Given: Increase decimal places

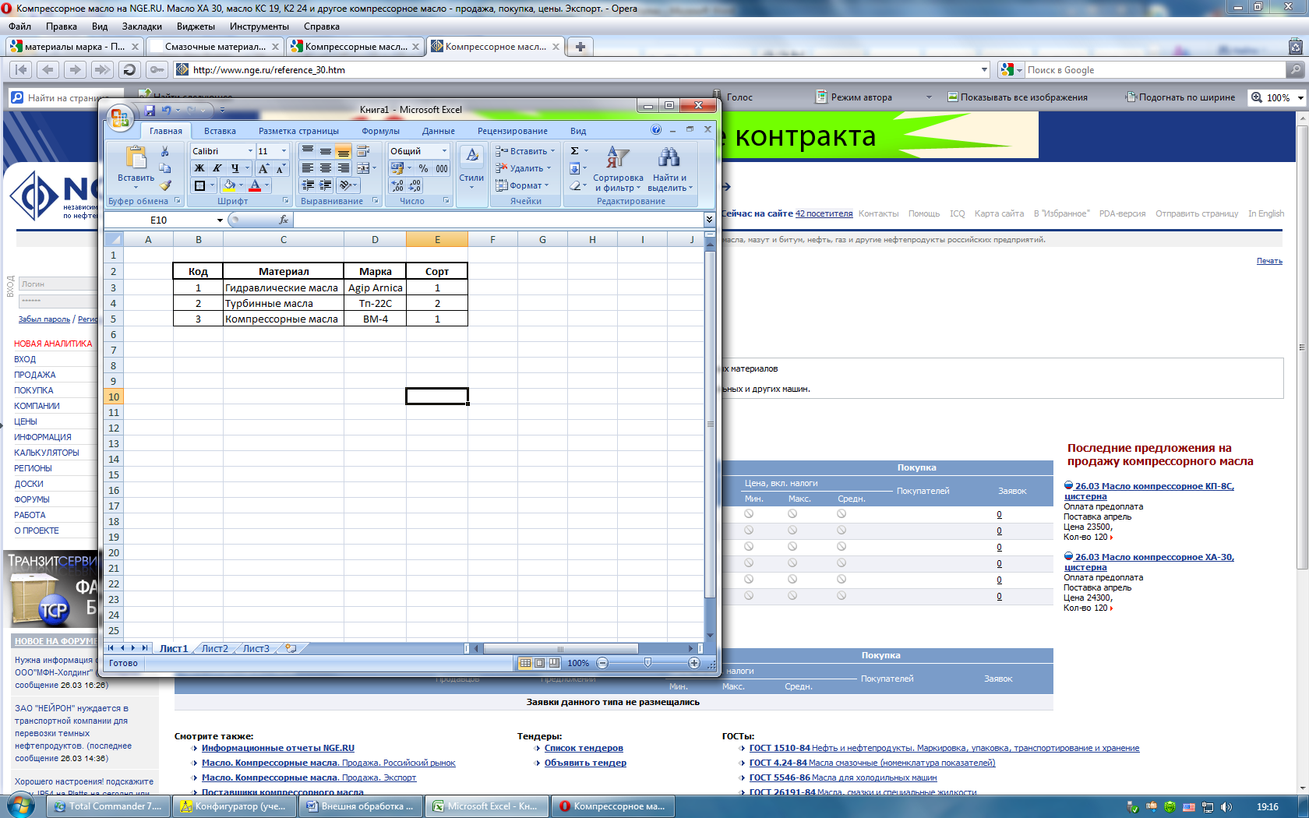Looking at the screenshot, I should 397,185.
